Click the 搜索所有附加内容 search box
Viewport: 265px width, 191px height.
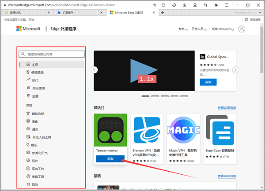pyautogui.click(x=51, y=54)
